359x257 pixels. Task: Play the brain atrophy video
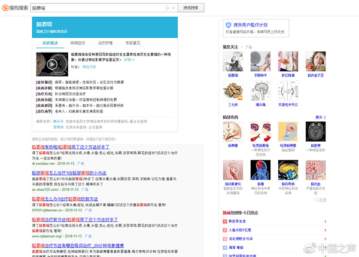pos(52,65)
